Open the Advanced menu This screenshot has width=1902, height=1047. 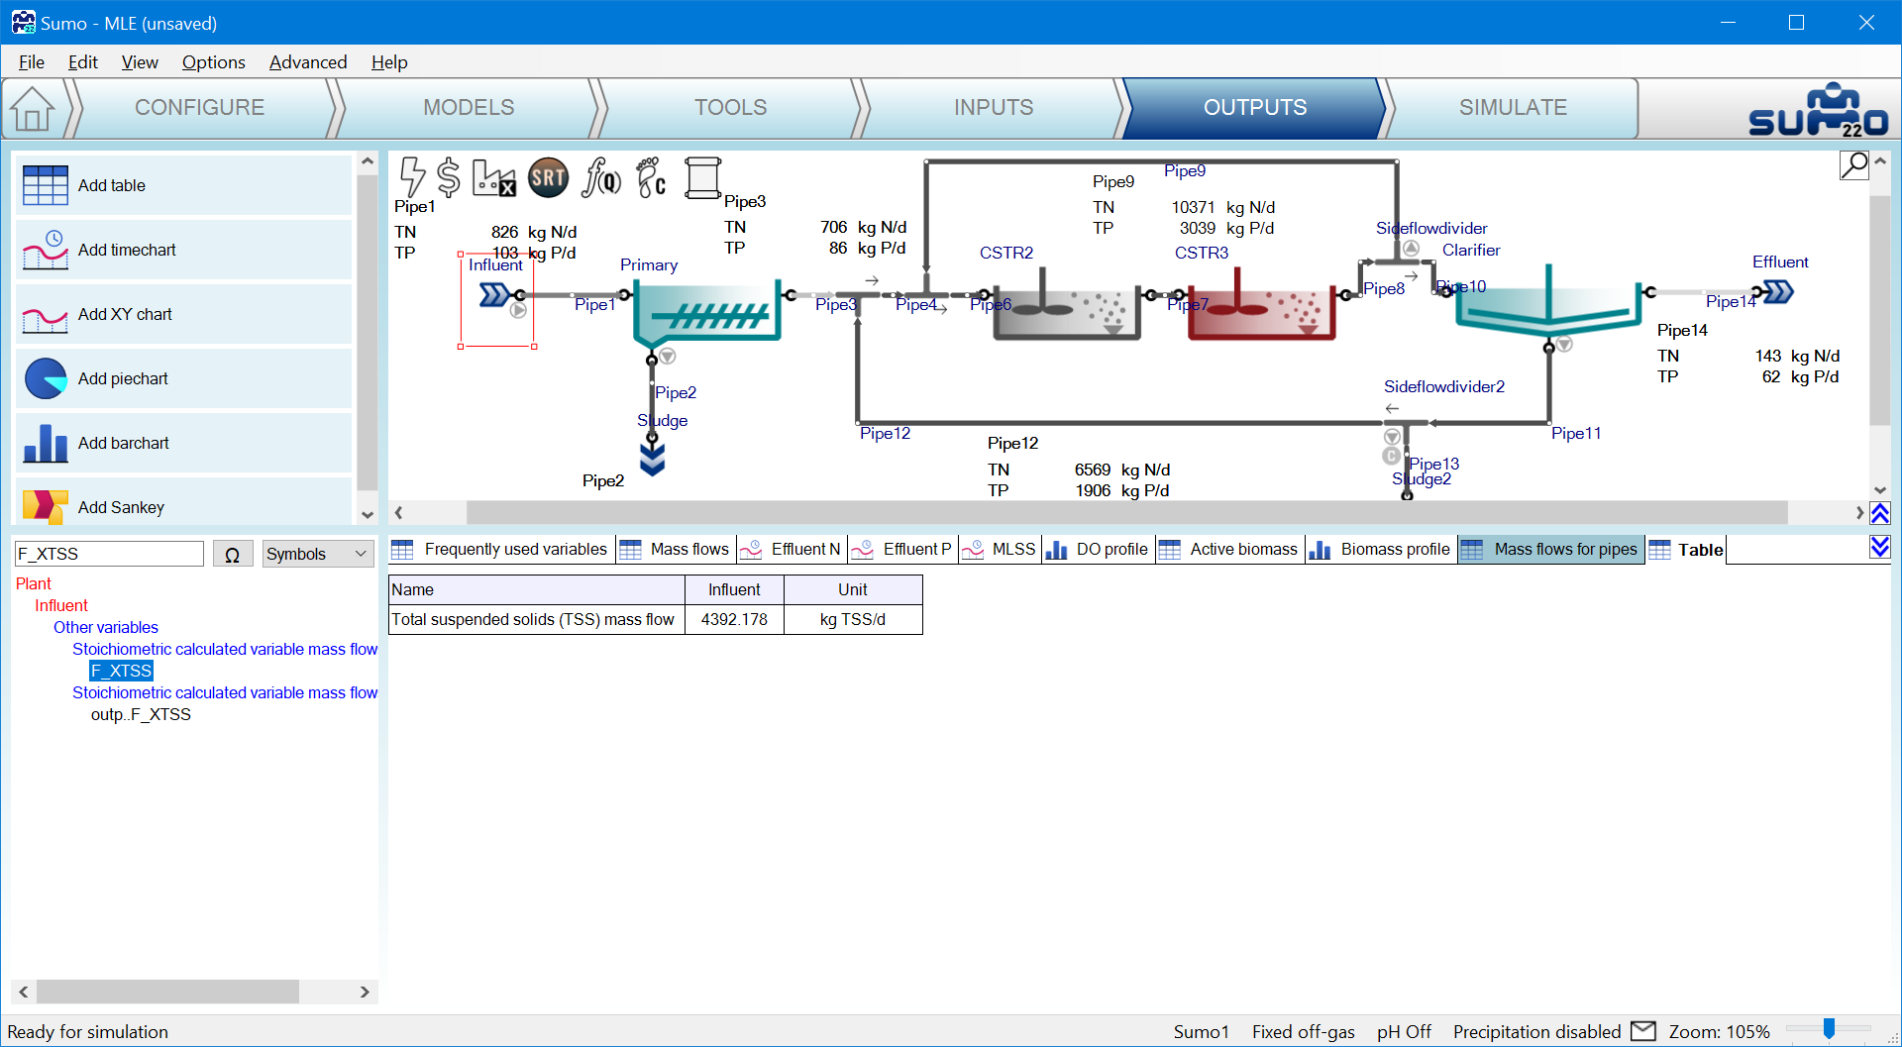[x=307, y=62]
